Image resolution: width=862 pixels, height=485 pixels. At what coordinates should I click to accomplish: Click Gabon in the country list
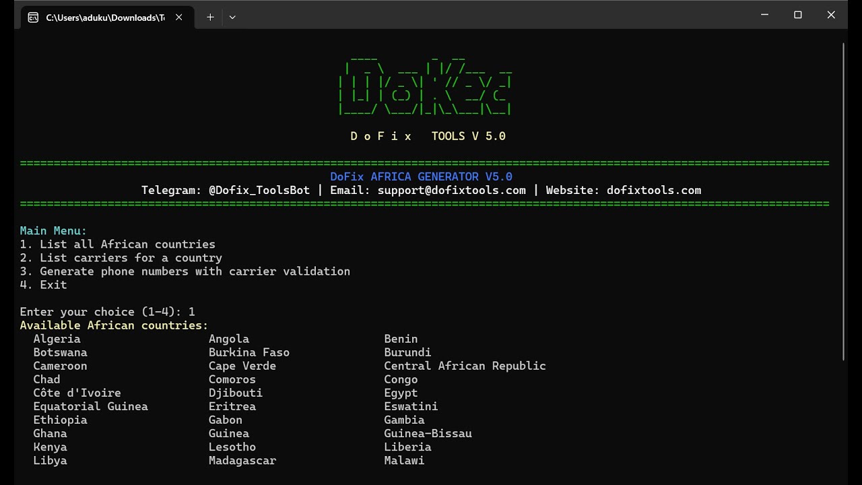226,420
